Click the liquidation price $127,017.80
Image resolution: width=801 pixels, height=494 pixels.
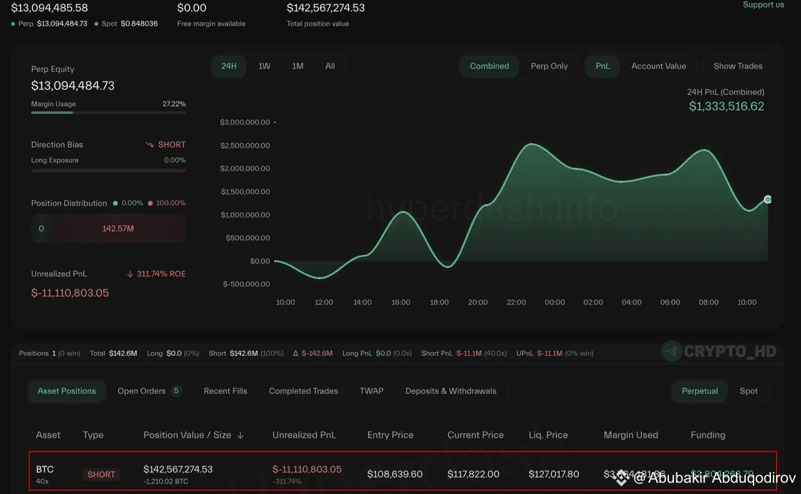[554, 474]
